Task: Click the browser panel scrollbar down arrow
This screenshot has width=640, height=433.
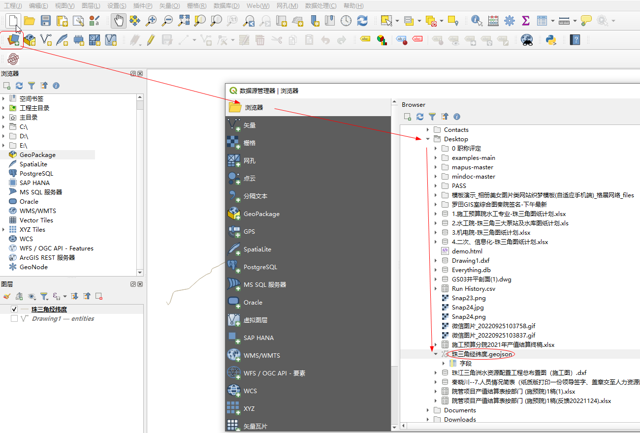Action: click(140, 273)
